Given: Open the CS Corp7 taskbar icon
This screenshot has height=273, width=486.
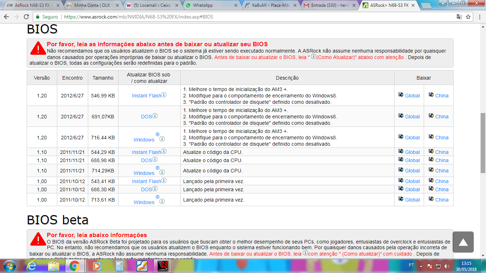Looking at the screenshot, I should click(163, 266).
